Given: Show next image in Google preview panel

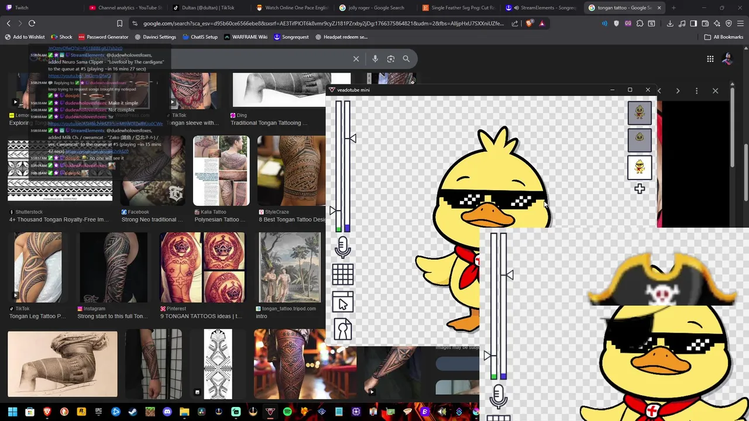Looking at the screenshot, I should [x=678, y=91].
